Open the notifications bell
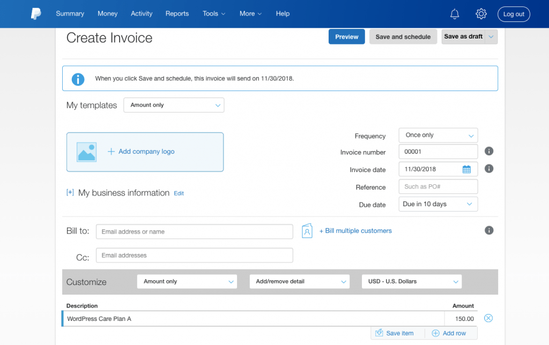Image resolution: width=549 pixels, height=345 pixels. 455,14
